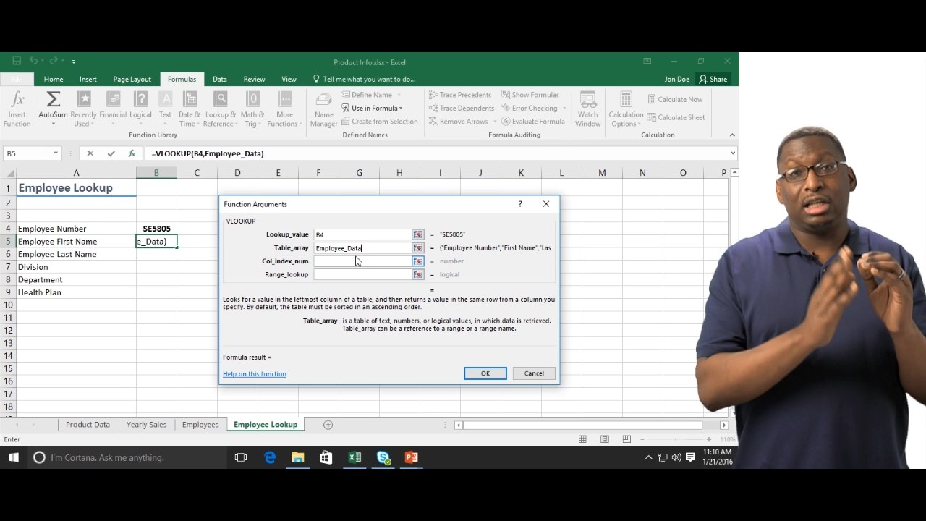Open Customize Quick Access Toolbar dropdown

74,62
